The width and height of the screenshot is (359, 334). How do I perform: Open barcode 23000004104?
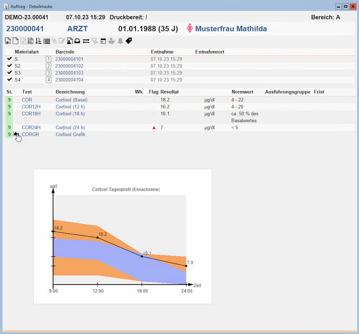[x=69, y=80]
